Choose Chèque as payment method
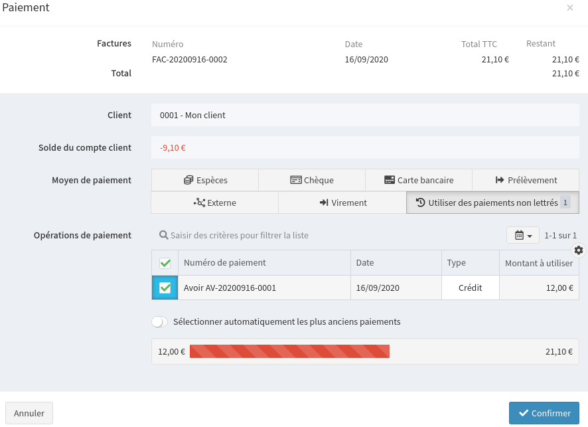 [311, 180]
